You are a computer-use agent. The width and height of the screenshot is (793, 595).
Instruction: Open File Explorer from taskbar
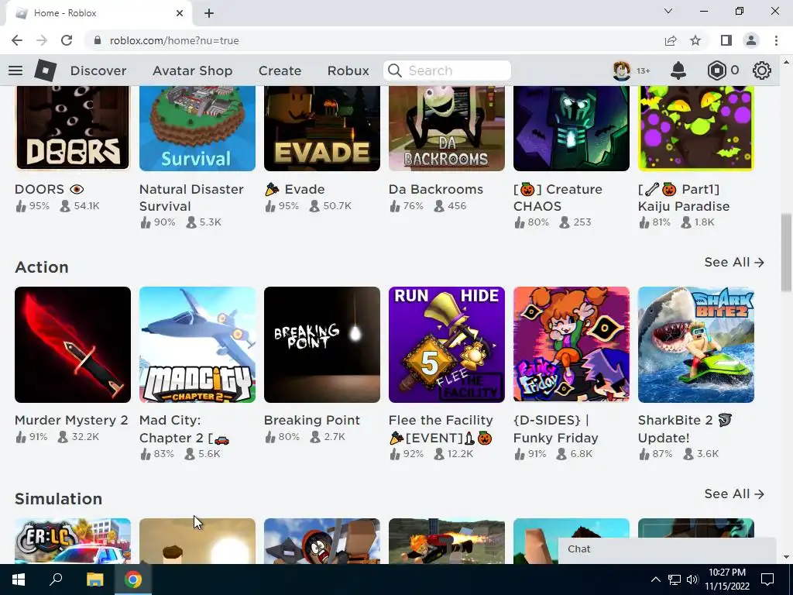[x=94, y=580]
